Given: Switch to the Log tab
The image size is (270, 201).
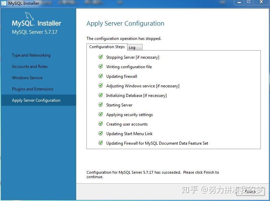Looking at the screenshot, I should (135, 47).
